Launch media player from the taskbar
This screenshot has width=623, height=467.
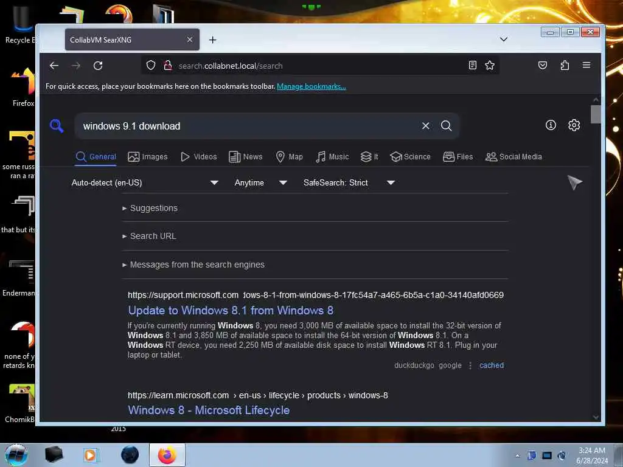(x=90, y=455)
